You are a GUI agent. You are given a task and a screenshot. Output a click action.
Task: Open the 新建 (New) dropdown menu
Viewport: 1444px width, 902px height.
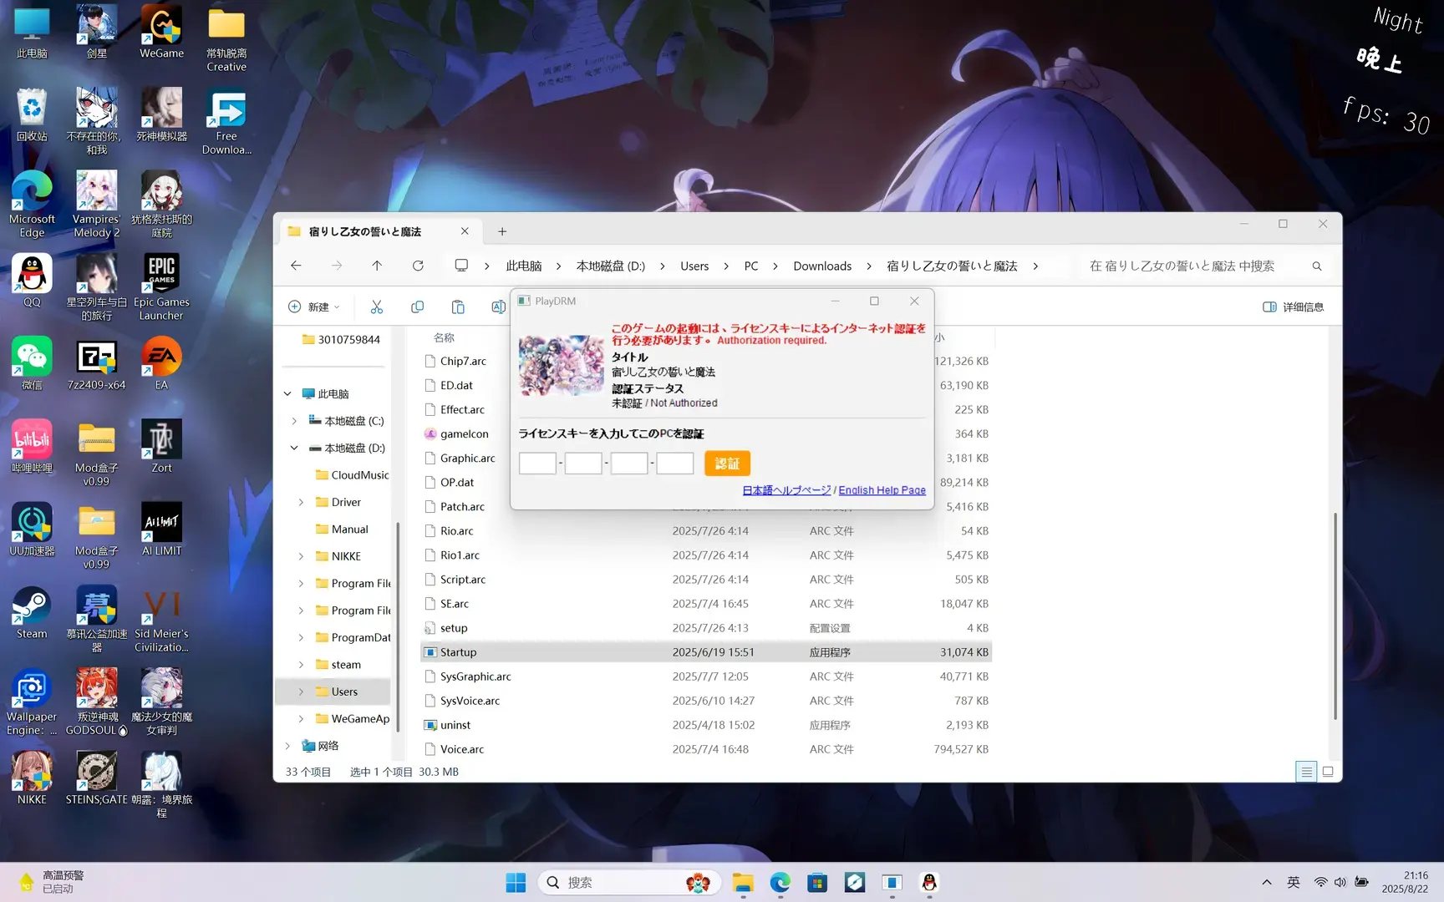coord(314,307)
